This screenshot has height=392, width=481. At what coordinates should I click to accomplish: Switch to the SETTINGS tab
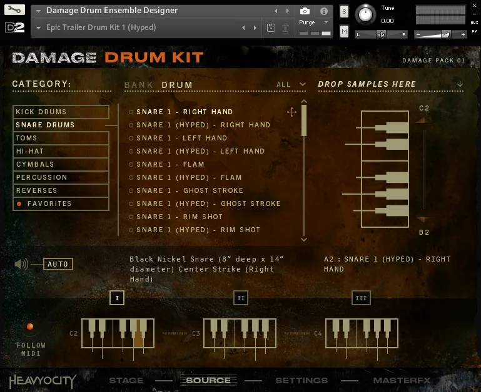(301, 380)
